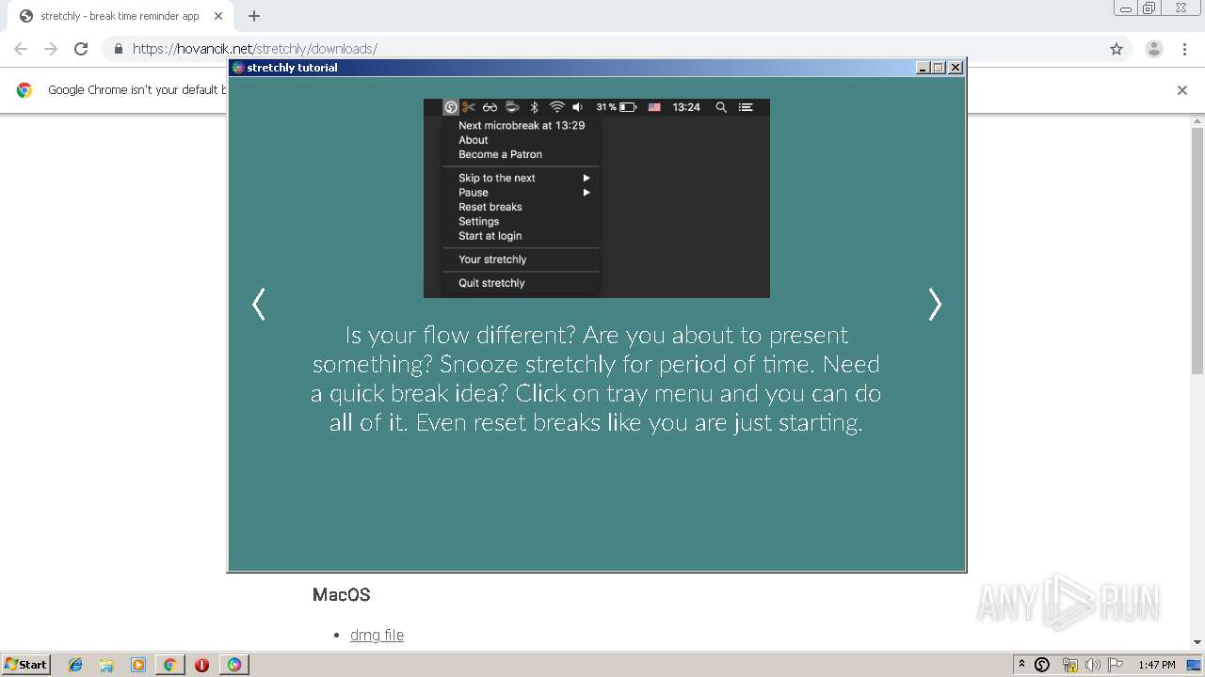Image resolution: width=1205 pixels, height=677 pixels.
Task: Open the dmg file download link
Action: click(x=377, y=635)
